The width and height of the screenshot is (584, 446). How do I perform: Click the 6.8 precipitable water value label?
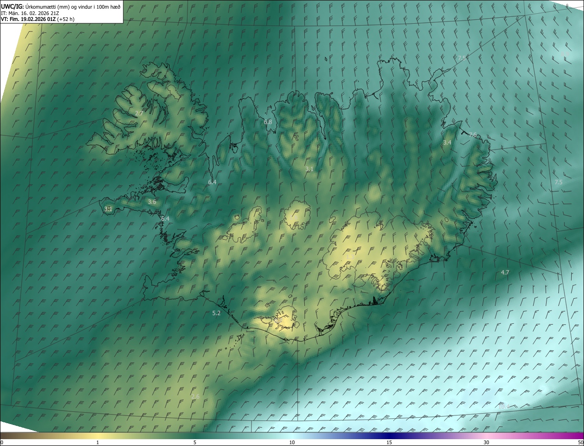pyautogui.click(x=268, y=122)
